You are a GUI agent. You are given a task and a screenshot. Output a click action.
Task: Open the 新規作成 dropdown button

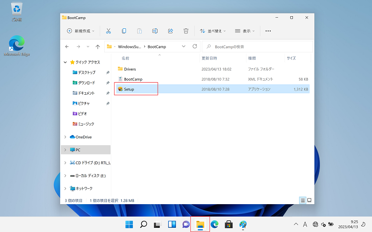pos(80,31)
